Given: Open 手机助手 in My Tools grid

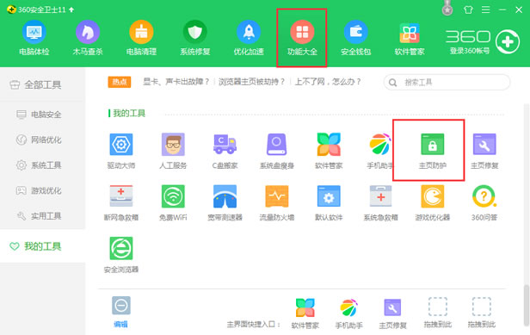Looking at the screenshot, I should [380, 151].
